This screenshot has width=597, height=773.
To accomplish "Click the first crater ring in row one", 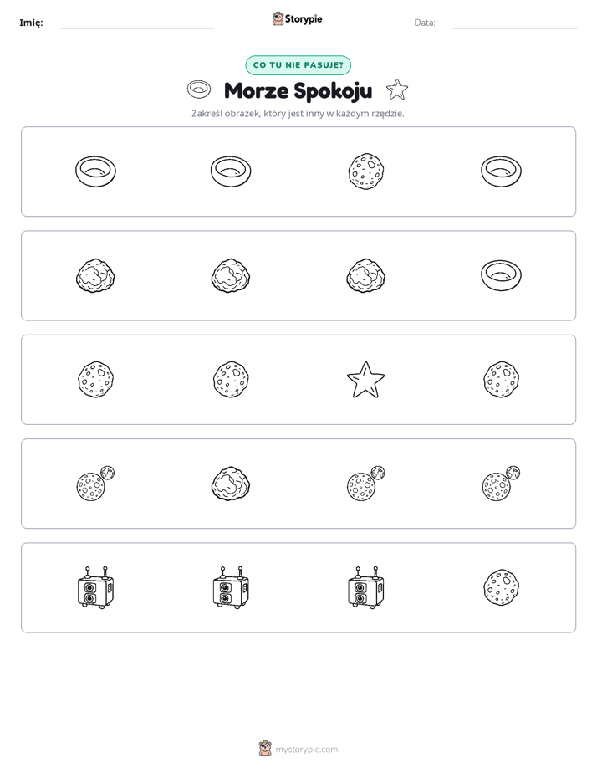I will (95, 171).
